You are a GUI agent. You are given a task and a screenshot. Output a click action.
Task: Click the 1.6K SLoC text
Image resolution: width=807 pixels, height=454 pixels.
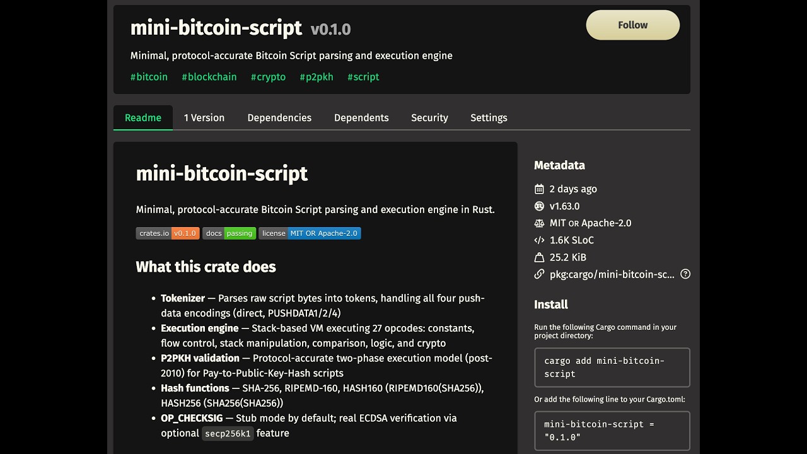[x=572, y=240]
